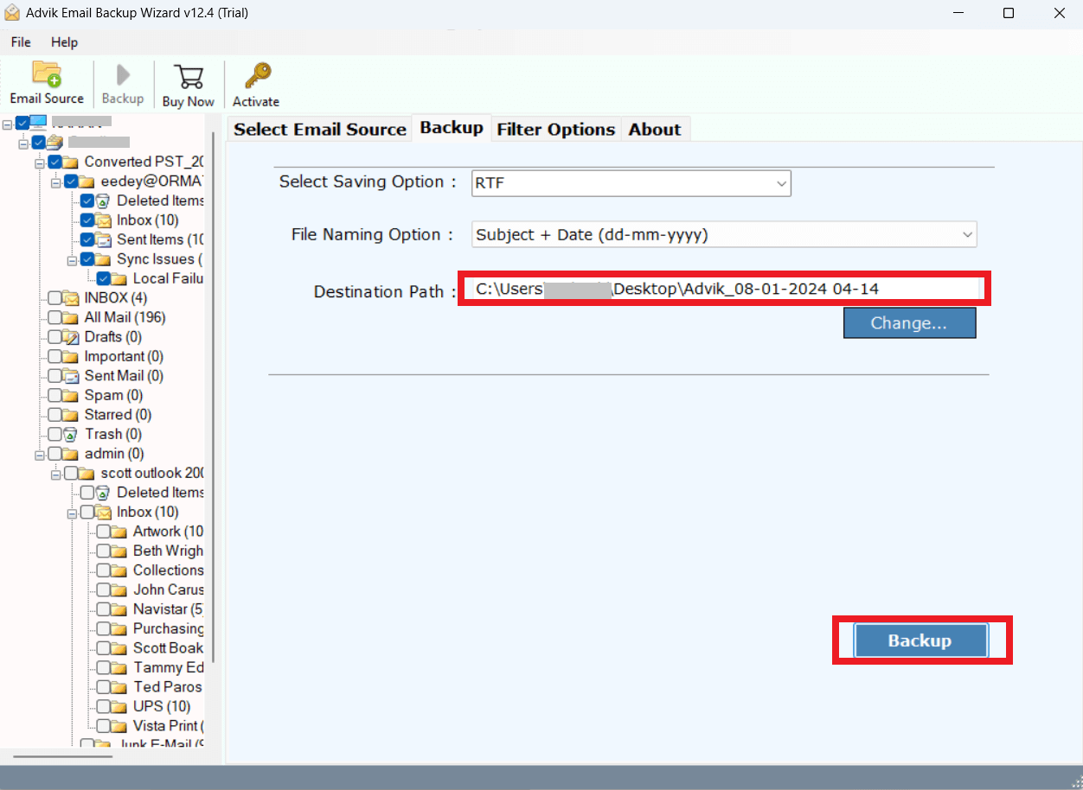Collapse the admin (0) node
Viewport: 1083px width, 790px height.
coord(40,455)
